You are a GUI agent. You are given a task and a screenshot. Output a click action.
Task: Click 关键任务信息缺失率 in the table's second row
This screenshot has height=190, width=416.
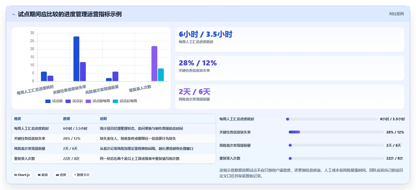pyautogui.click(x=30, y=139)
